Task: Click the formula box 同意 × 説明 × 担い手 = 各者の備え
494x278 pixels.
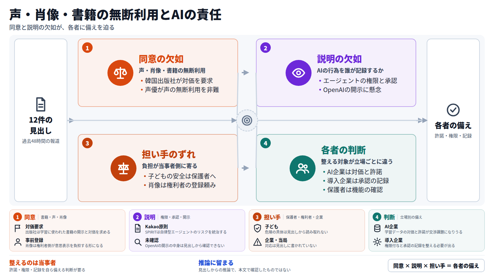Action: point(436,266)
